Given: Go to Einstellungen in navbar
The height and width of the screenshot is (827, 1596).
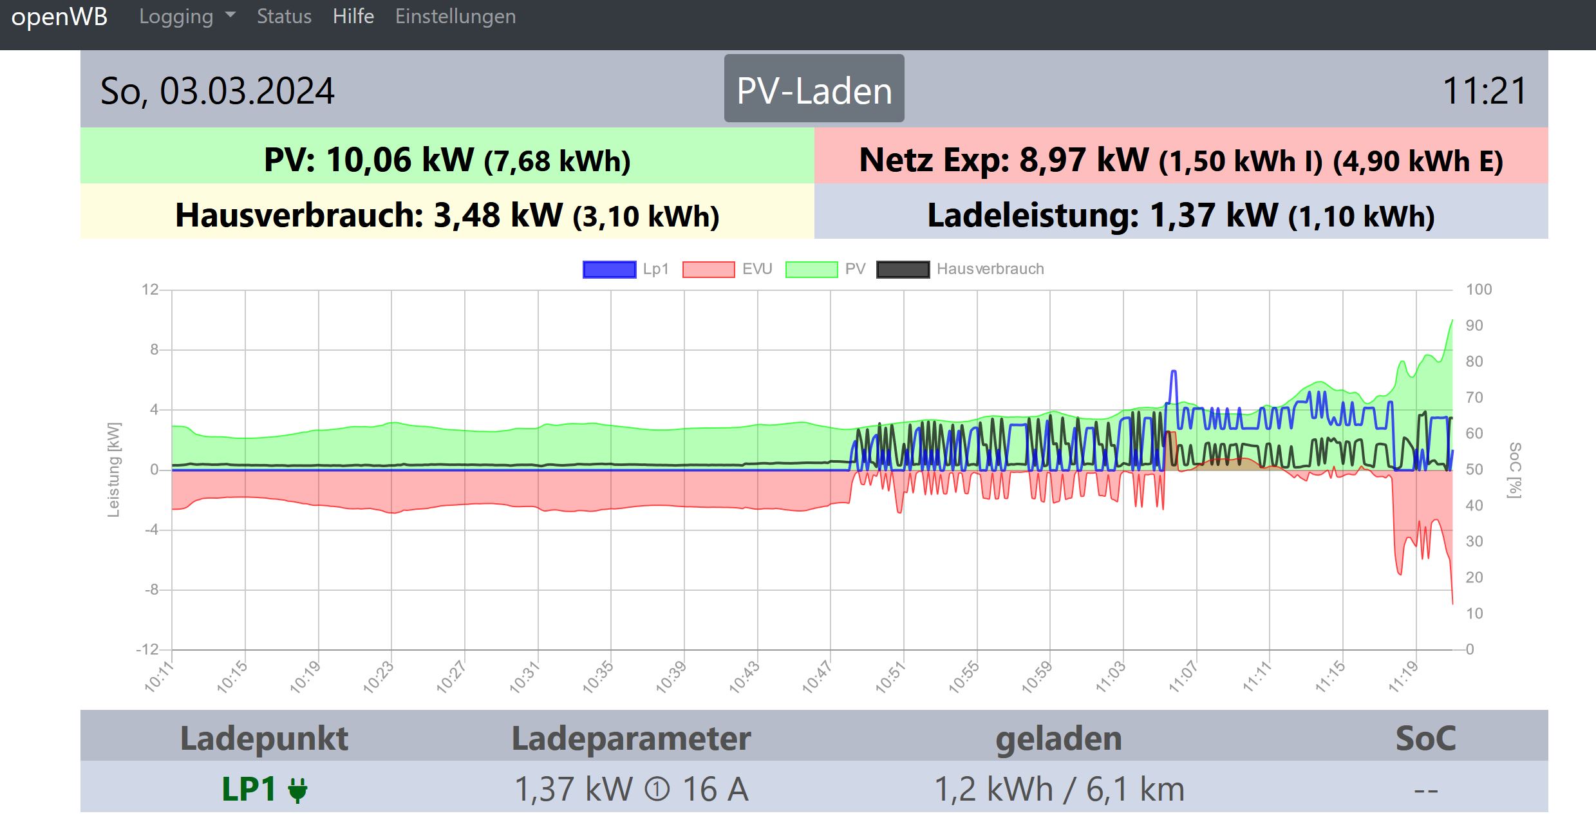Looking at the screenshot, I should pos(455,16).
